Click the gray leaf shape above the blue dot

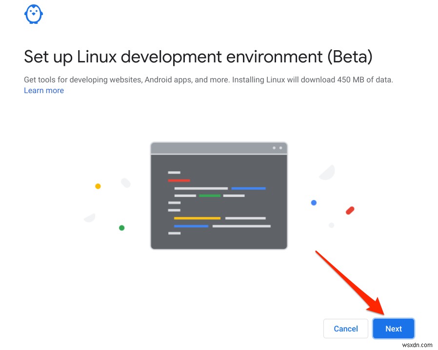coord(327,172)
